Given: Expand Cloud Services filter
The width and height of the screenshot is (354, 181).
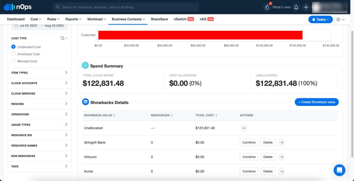Looking at the screenshot, I should 40,93.
